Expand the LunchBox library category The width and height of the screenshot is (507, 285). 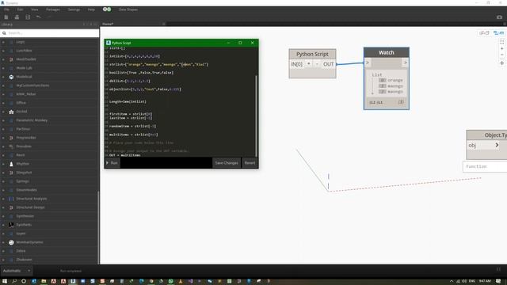tap(3, 51)
